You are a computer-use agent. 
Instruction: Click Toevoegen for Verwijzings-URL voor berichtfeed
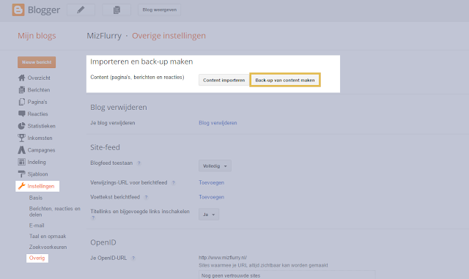pos(212,183)
